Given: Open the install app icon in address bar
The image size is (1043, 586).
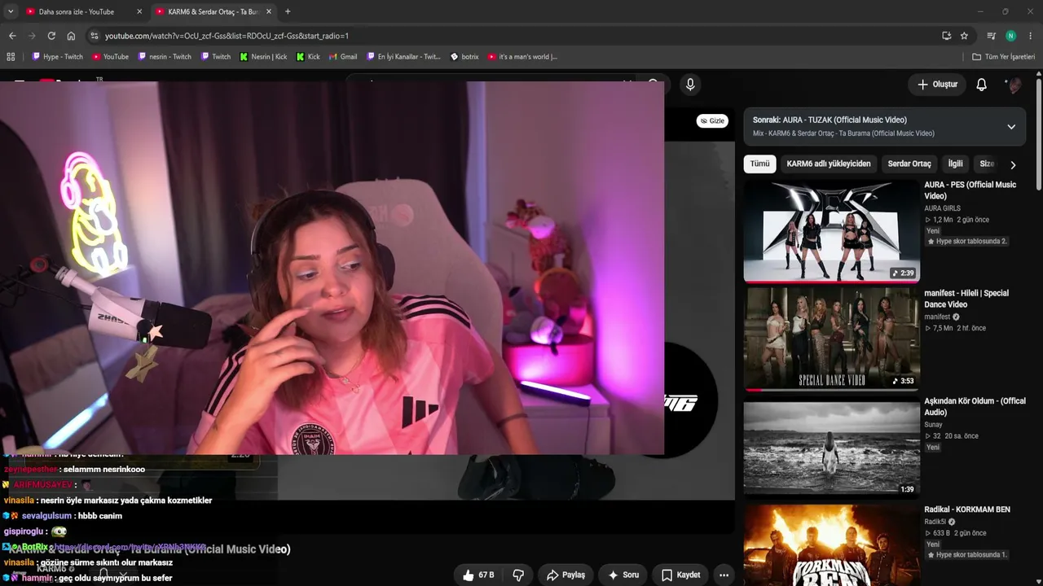Looking at the screenshot, I should 946,36.
